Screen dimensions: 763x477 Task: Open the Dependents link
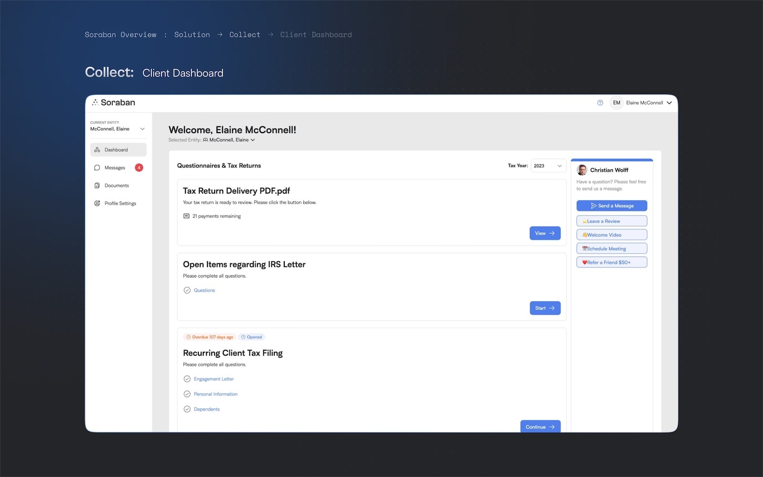point(206,409)
